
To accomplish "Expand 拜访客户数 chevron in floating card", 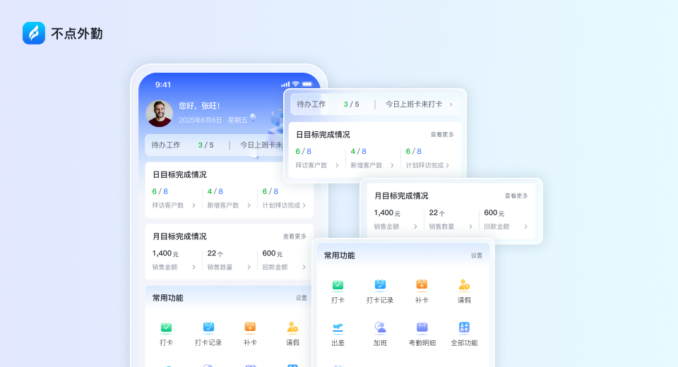I will point(337,165).
